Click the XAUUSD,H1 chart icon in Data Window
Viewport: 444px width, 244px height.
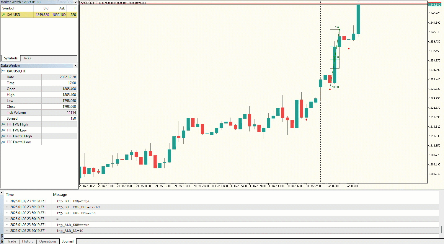pos(4,71)
